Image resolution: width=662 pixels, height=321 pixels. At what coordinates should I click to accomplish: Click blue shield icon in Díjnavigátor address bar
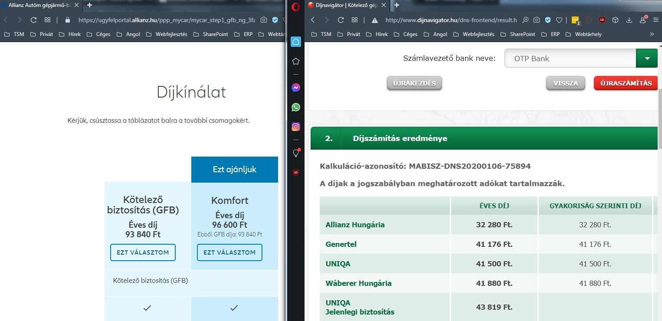(548, 20)
